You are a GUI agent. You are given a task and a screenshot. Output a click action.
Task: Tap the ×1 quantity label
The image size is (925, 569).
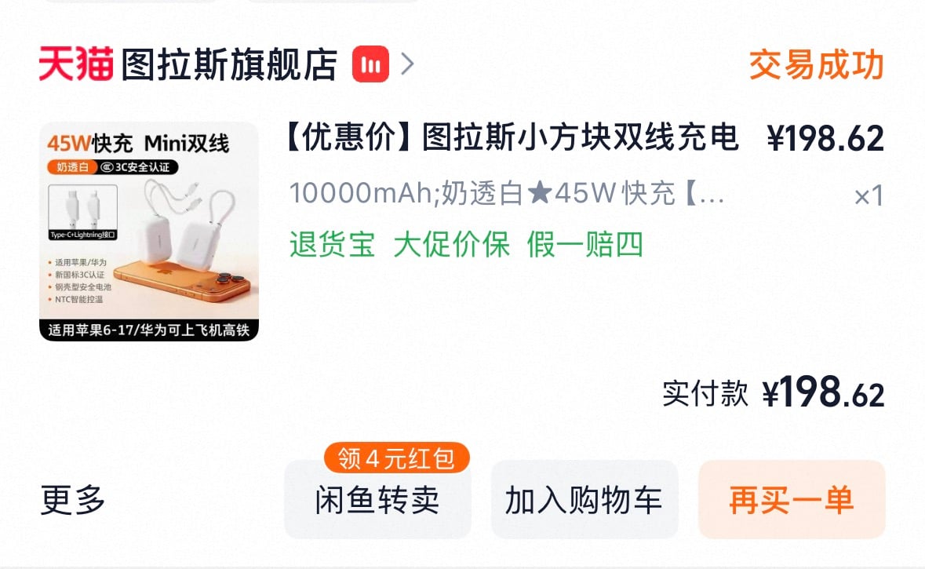(x=869, y=196)
